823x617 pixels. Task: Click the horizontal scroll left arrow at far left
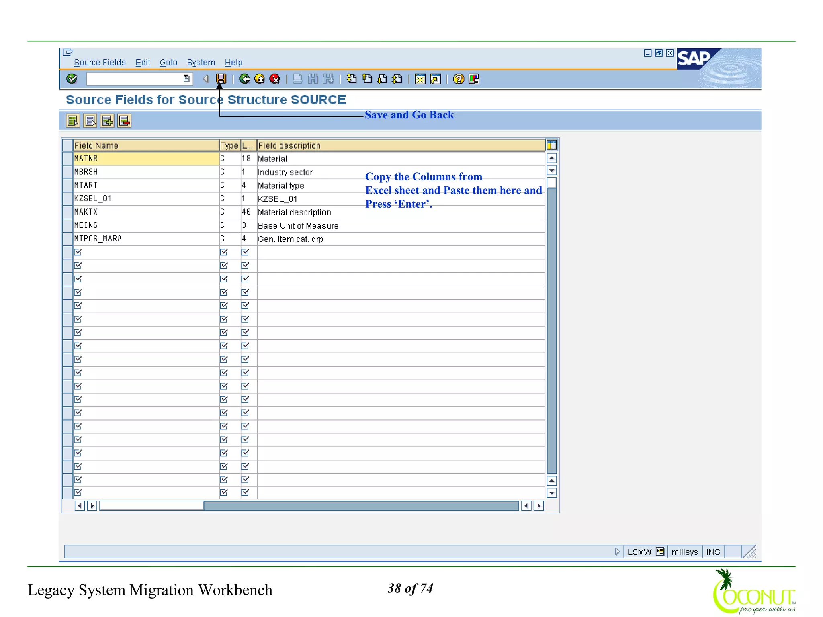click(x=80, y=505)
